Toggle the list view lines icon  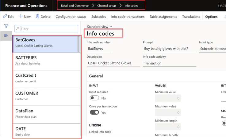tap(6, 35)
